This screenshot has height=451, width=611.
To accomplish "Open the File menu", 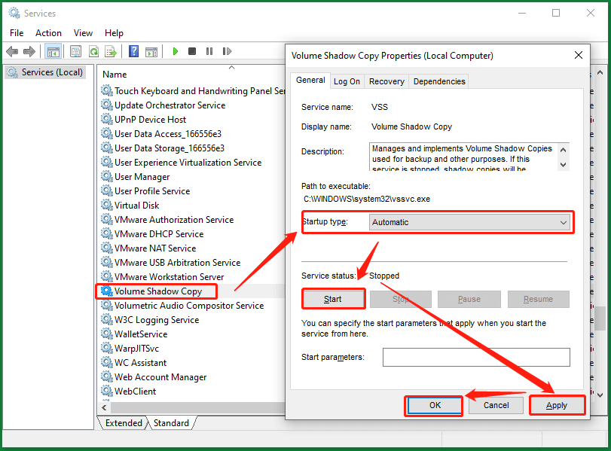I will pyautogui.click(x=17, y=33).
